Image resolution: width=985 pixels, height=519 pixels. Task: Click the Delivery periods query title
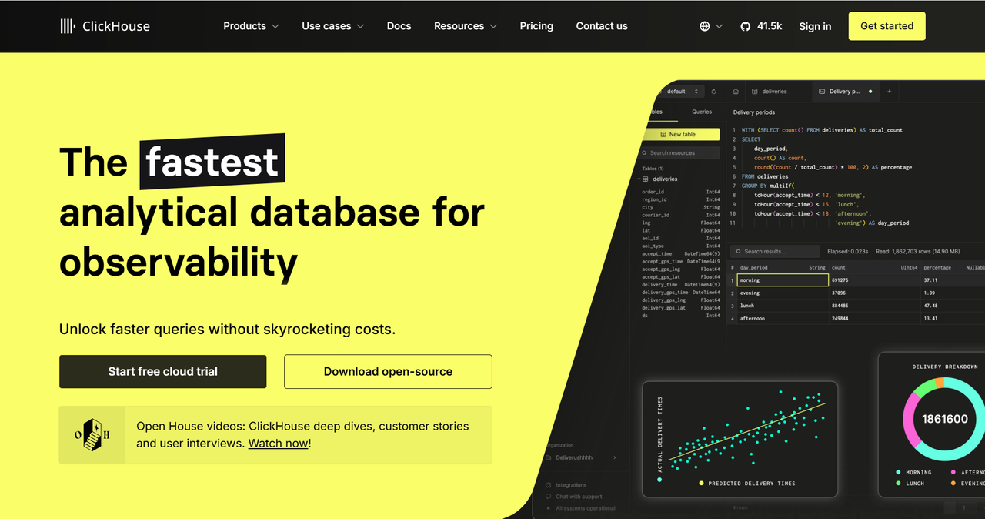pyautogui.click(x=754, y=112)
